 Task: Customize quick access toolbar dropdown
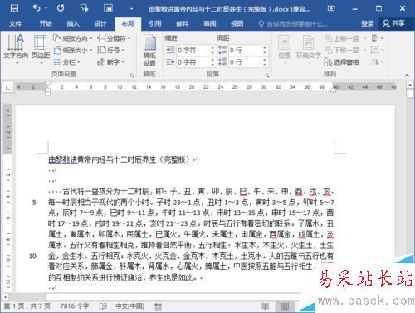coord(131,8)
